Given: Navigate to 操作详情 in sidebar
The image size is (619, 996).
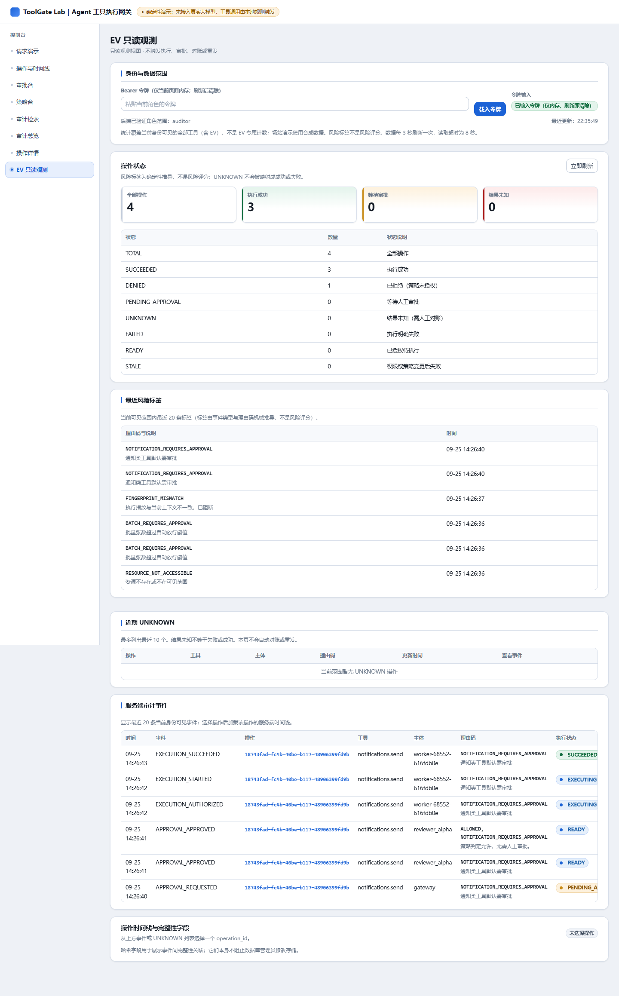Looking at the screenshot, I should click(49, 153).
